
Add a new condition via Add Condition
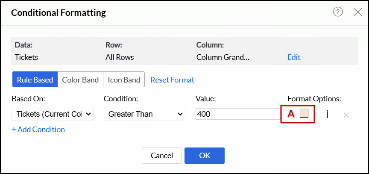pyautogui.click(x=38, y=129)
